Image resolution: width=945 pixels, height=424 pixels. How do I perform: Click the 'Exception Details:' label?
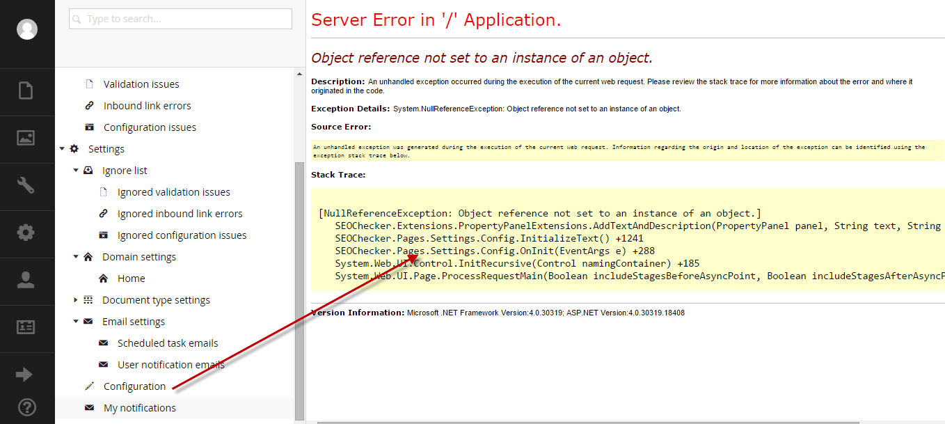(x=351, y=109)
